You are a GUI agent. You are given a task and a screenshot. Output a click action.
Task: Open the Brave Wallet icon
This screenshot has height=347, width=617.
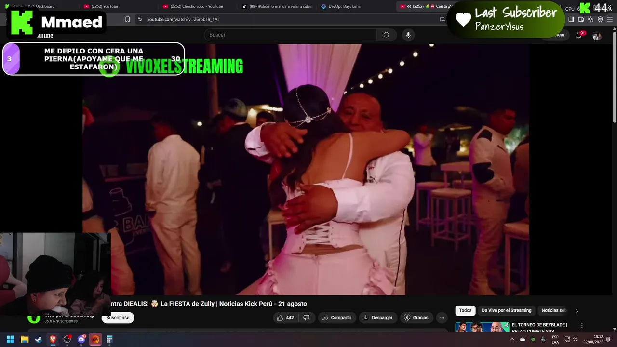(x=581, y=19)
